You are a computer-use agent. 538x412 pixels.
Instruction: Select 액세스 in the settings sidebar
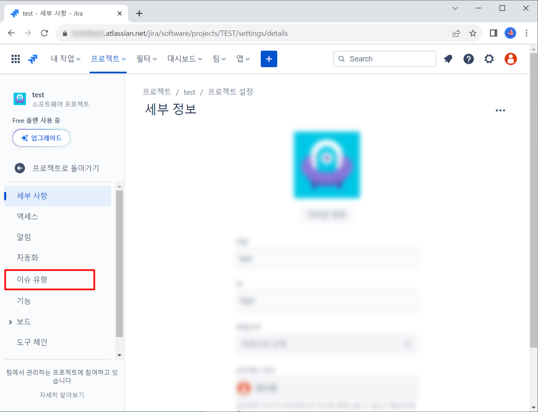point(28,216)
